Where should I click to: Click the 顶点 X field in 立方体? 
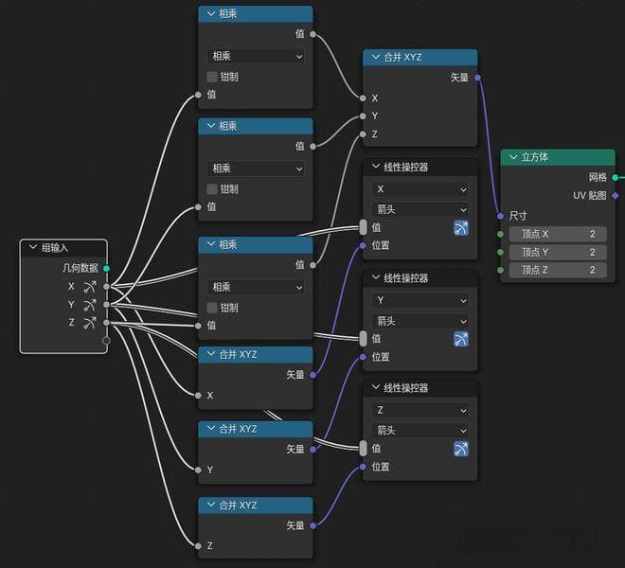(558, 234)
